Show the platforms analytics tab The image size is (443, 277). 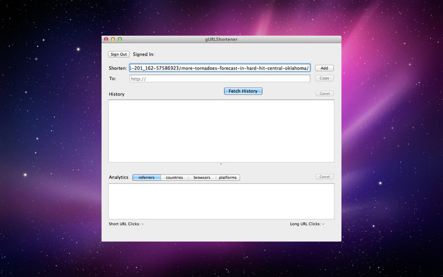point(228,177)
